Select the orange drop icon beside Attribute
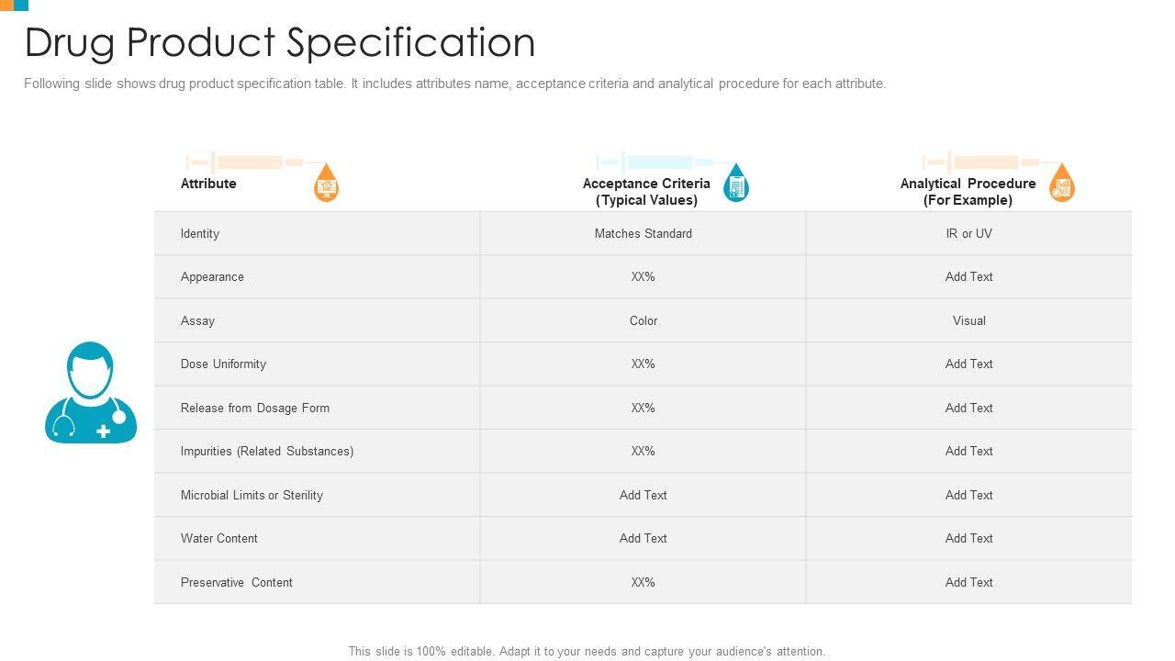The width and height of the screenshot is (1175, 661). (x=327, y=184)
